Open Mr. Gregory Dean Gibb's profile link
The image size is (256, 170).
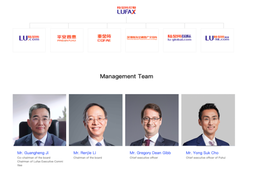150,153
